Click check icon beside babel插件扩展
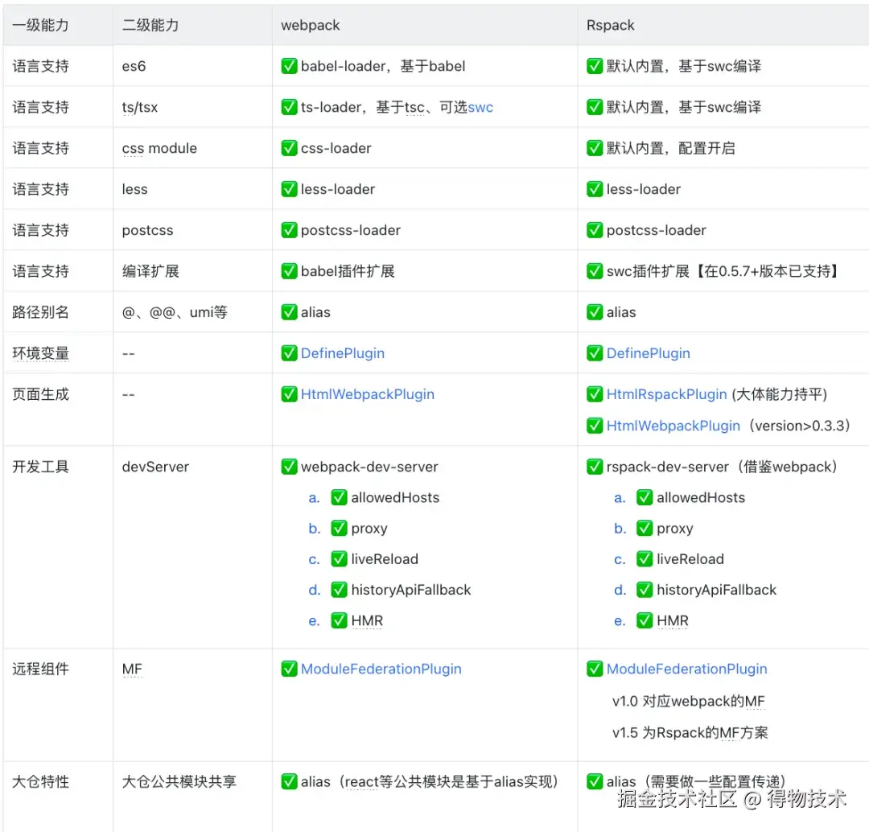 point(290,271)
